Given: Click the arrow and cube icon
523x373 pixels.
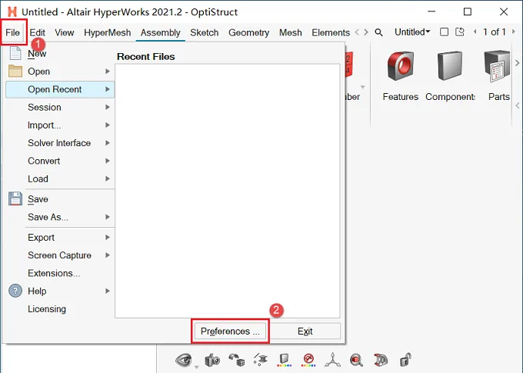Looking at the screenshot, I should click(236, 360).
